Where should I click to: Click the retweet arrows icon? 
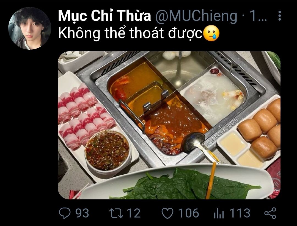[116, 213]
